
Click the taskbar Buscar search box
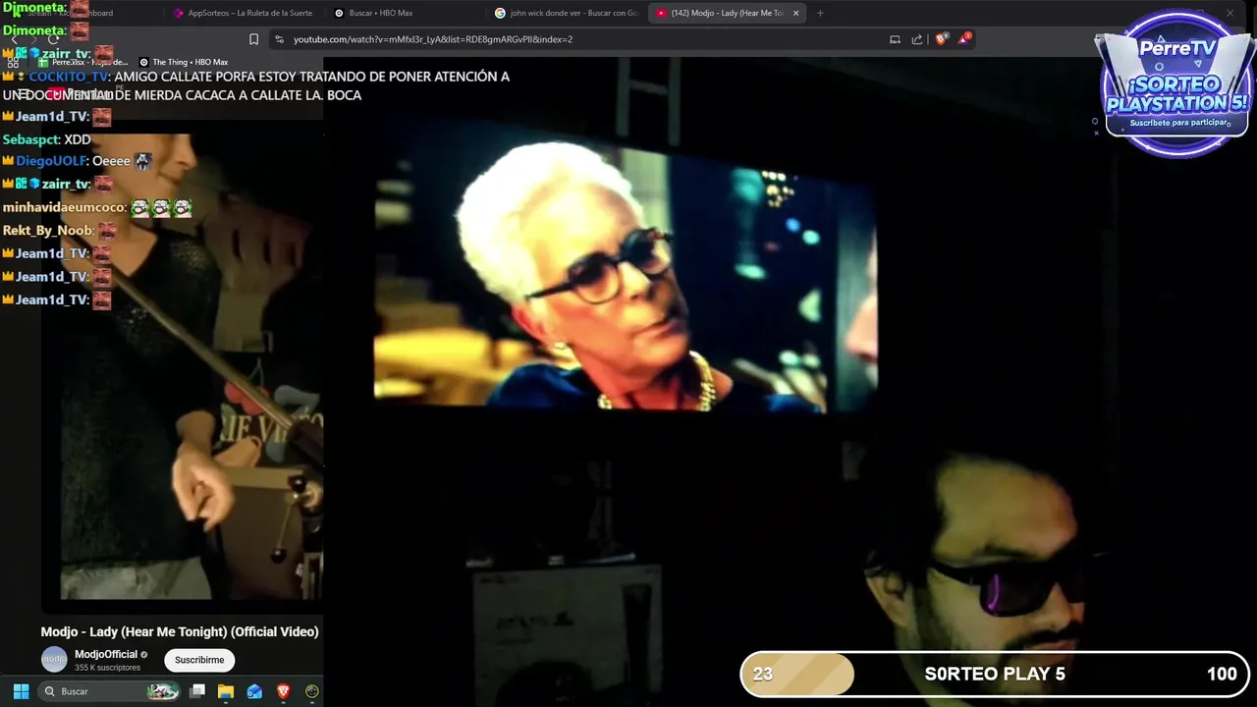coord(110,691)
